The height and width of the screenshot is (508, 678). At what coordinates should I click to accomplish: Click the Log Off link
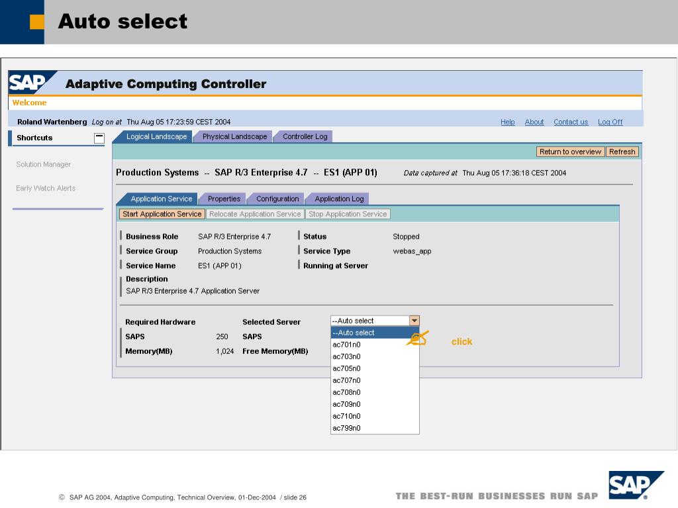point(610,122)
